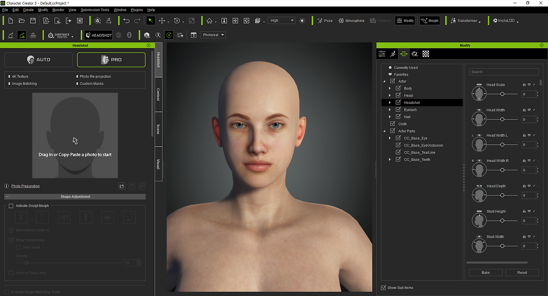Open the Render menu
Image resolution: width=548 pixels, height=296 pixels.
(x=58, y=10)
